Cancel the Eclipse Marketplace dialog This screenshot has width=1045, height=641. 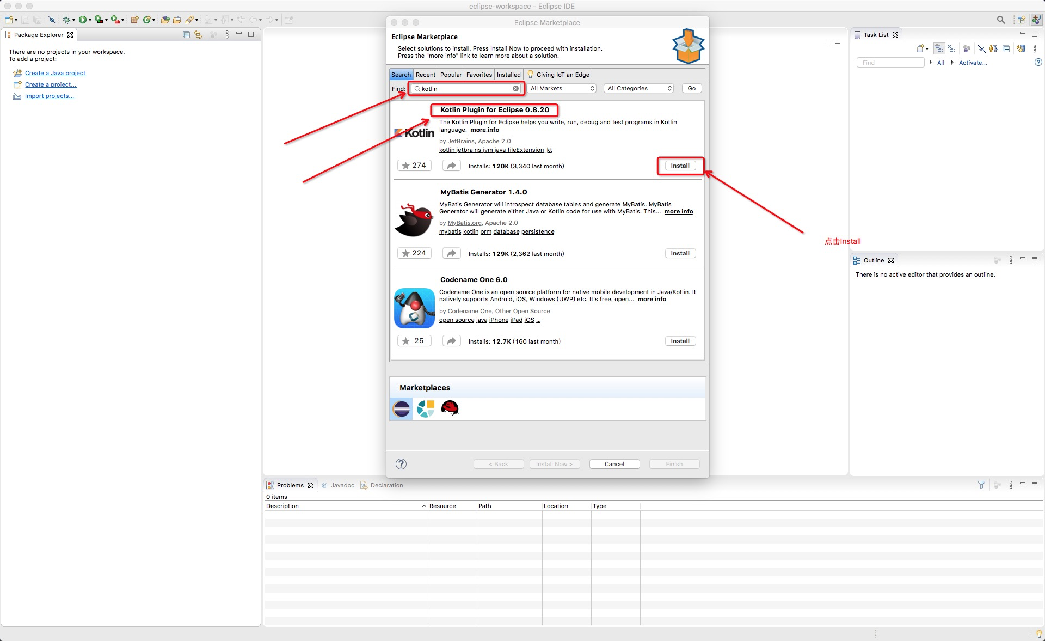614,464
